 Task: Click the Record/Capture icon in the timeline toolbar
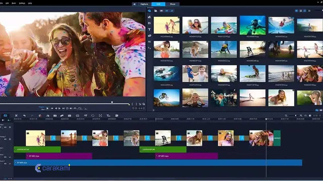[x=40, y=116]
